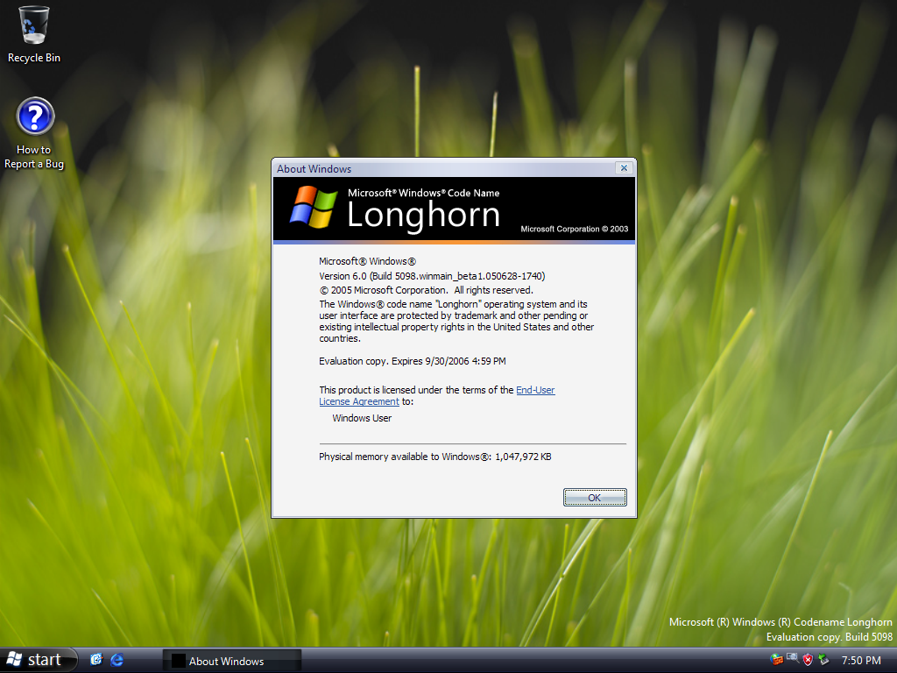Click the Windows User licensee name

(x=362, y=418)
